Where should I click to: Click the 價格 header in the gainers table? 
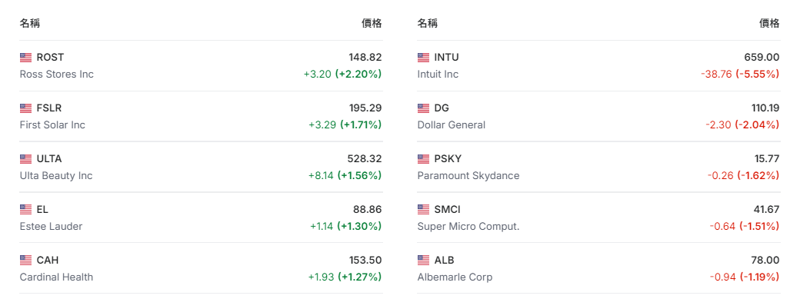[x=372, y=23]
